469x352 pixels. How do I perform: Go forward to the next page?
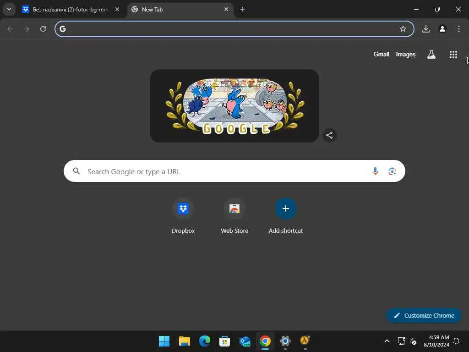pyautogui.click(x=27, y=29)
